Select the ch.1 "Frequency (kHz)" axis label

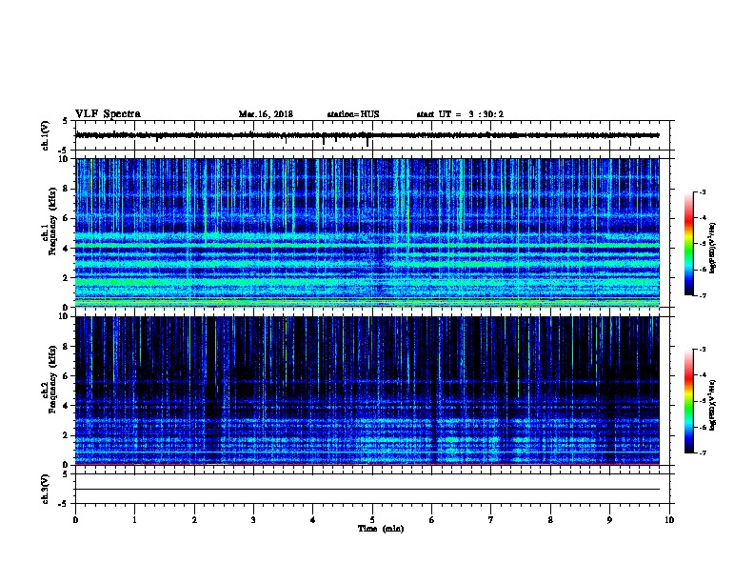53,221
